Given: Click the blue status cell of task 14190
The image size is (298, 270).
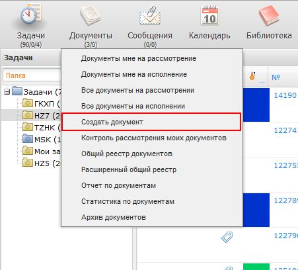Looking at the screenshot, I should point(256,105).
